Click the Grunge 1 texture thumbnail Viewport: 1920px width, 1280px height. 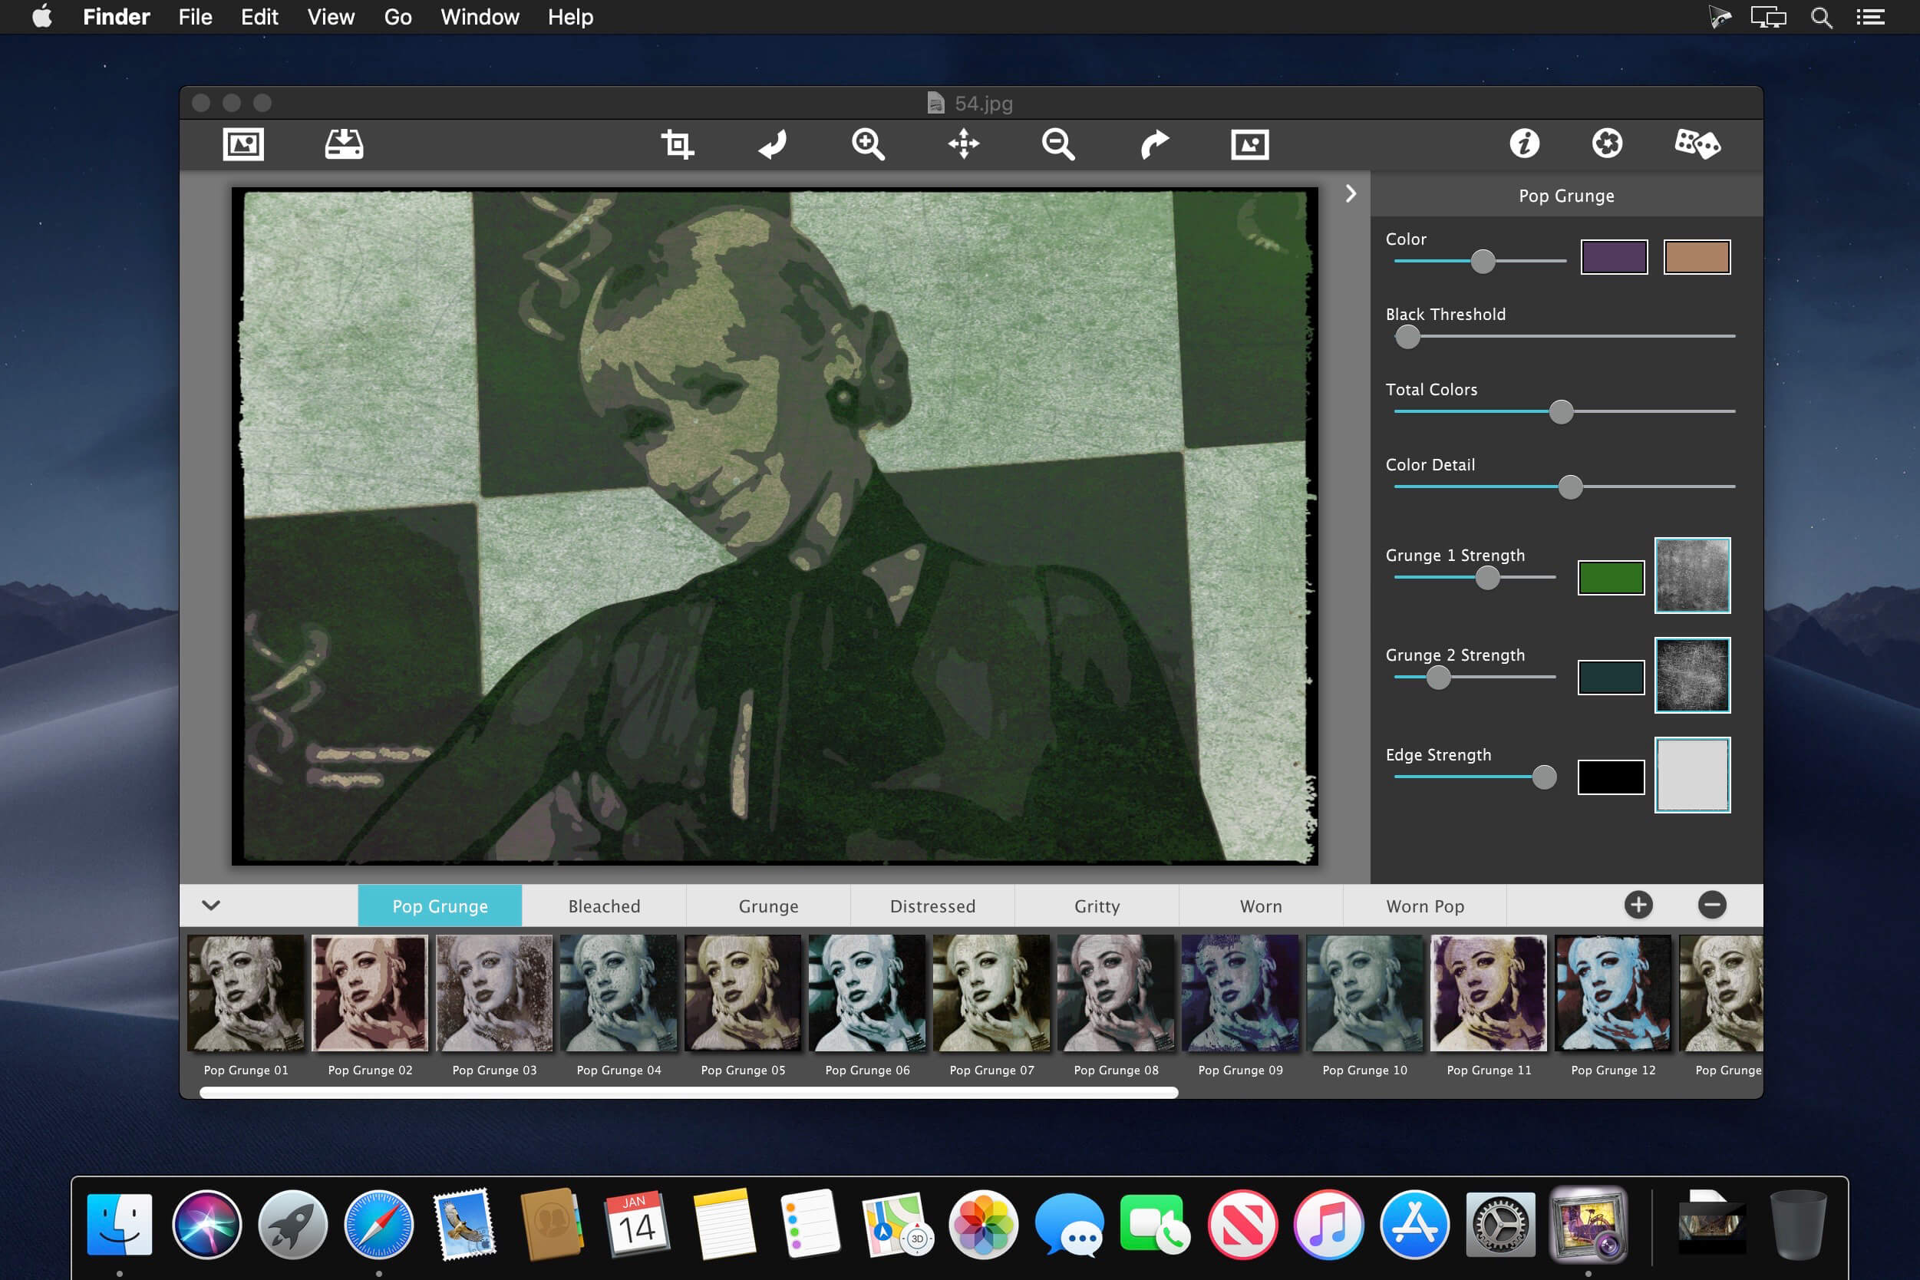click(1691, 576)
